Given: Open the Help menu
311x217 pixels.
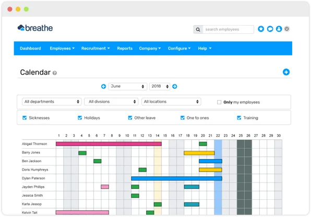Looking at the screenshot, I should [205, 49].
